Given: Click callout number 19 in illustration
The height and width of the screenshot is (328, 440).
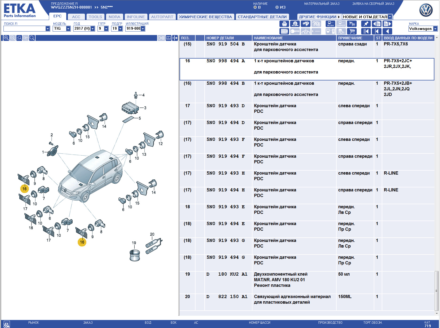Looking at the screenshot, I should [134, 243].
